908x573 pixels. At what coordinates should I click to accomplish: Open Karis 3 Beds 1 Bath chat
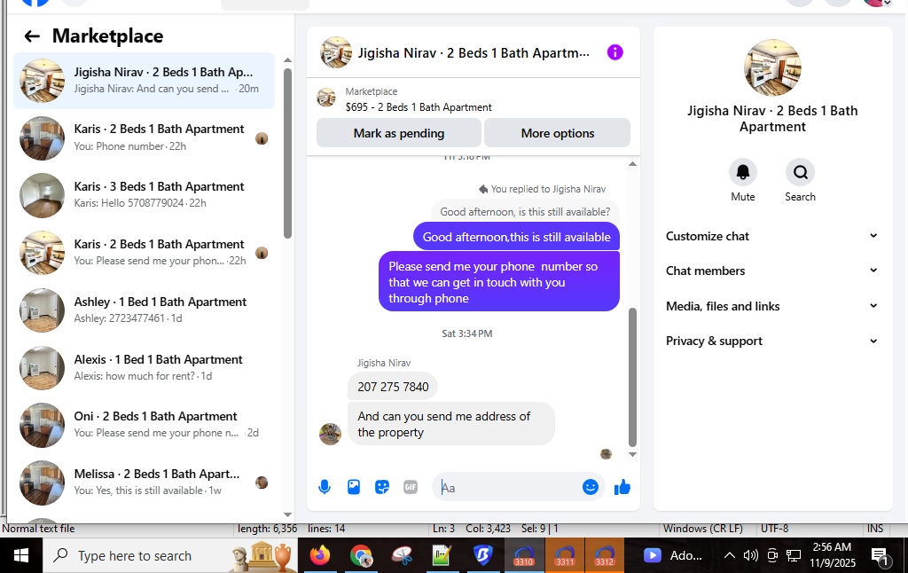point(145,195)
